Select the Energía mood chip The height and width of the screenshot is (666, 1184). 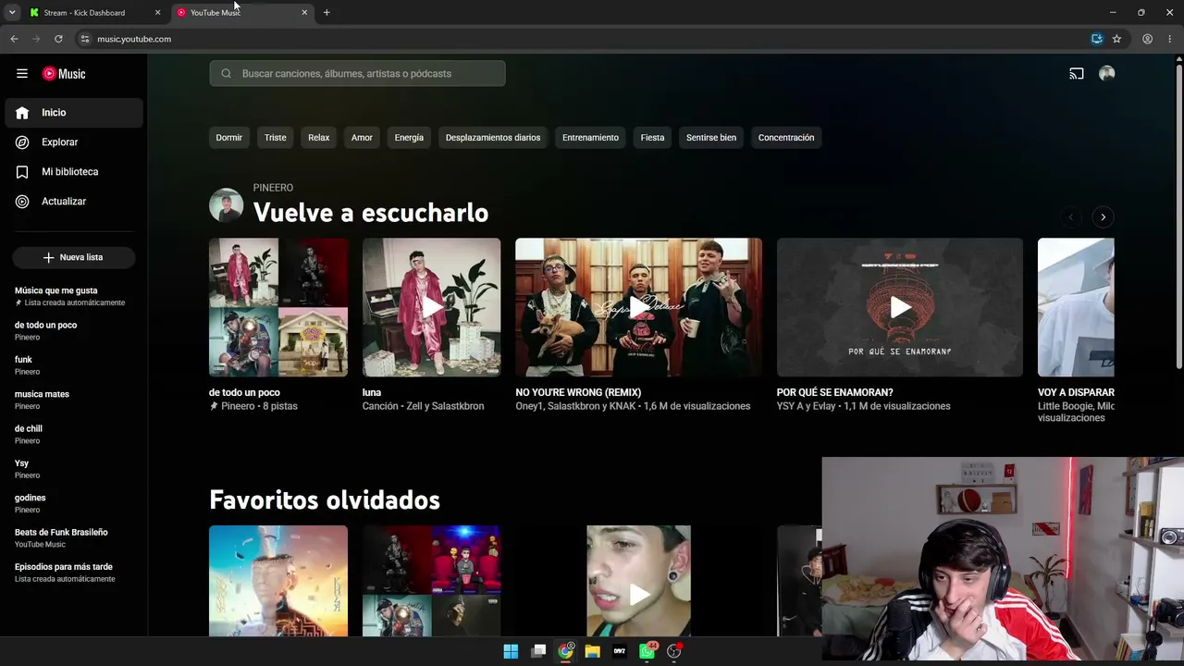tap(409, 138)
